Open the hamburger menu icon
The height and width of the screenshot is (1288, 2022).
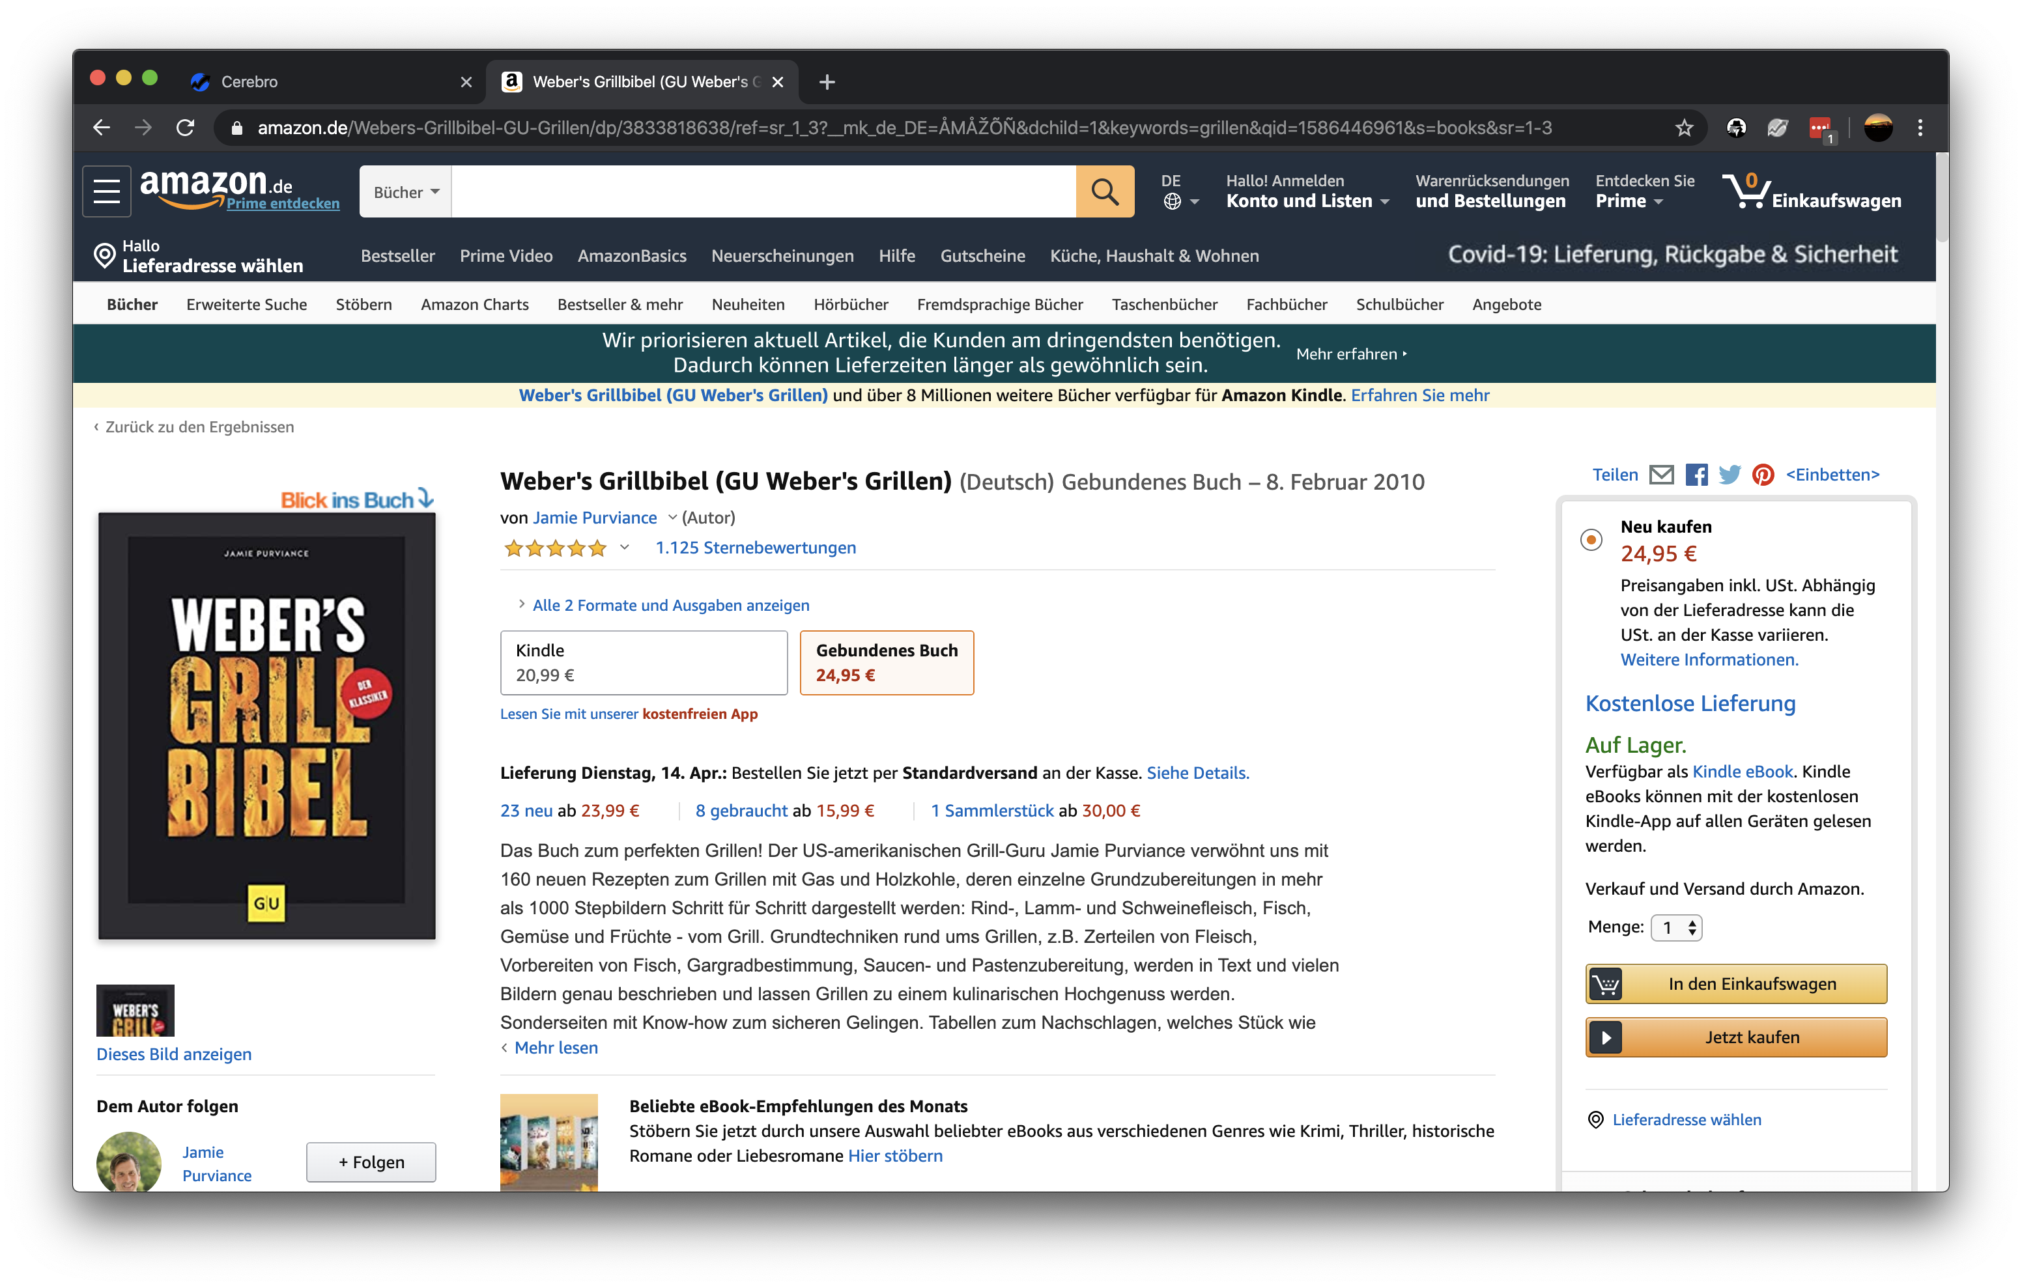point(107,191)
